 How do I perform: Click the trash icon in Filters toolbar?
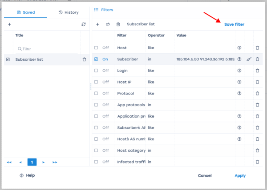pos(118,24)
